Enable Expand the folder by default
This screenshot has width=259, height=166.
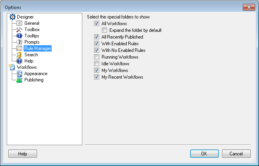[x=105, y=30]
